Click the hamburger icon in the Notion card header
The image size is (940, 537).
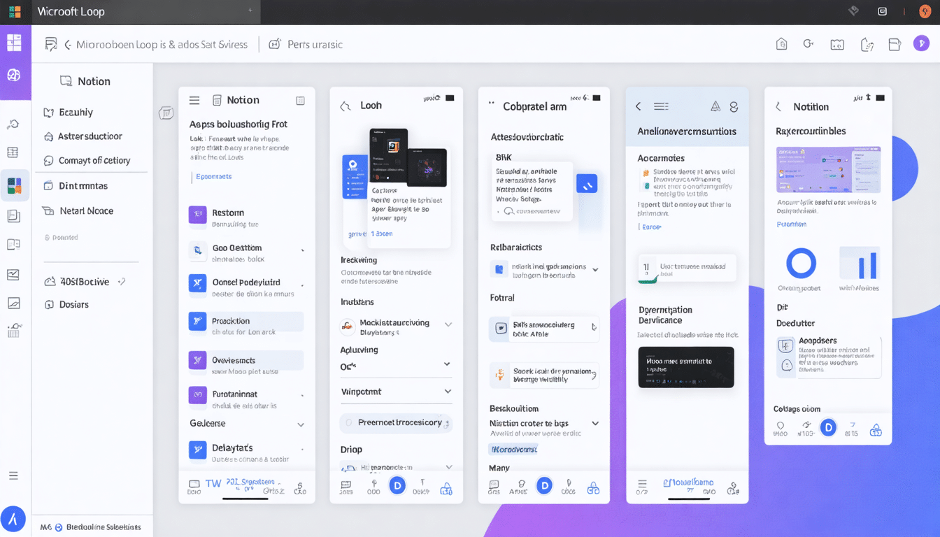194,101
